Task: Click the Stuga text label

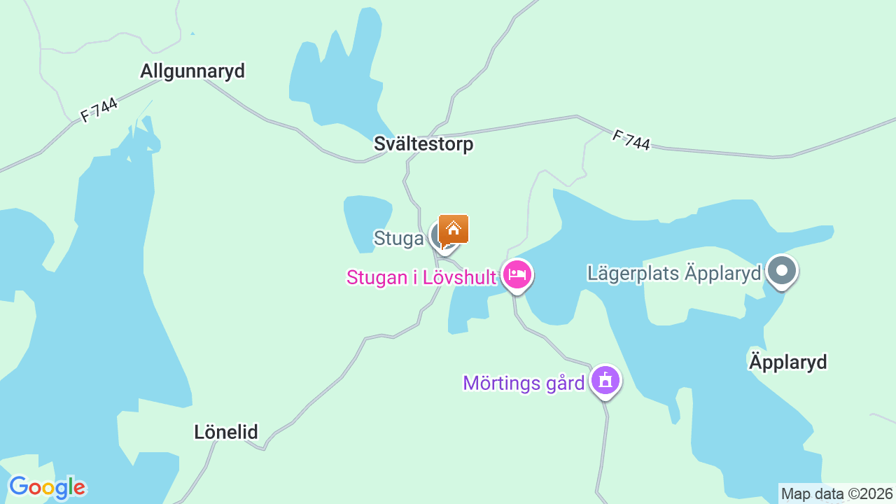Action: click(x=399, y=238)
